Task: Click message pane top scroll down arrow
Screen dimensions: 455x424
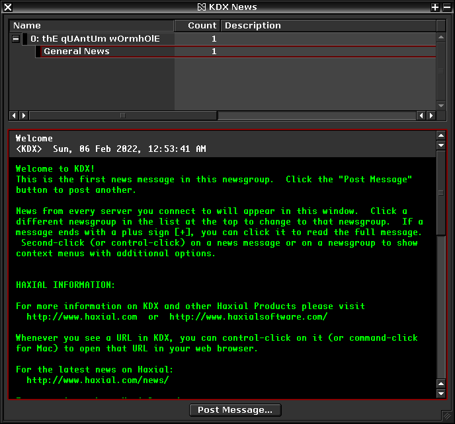Action: [x=441, y=145]
